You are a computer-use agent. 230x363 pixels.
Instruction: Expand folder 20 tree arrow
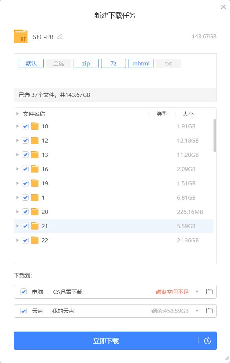click(x=17, y=212)
